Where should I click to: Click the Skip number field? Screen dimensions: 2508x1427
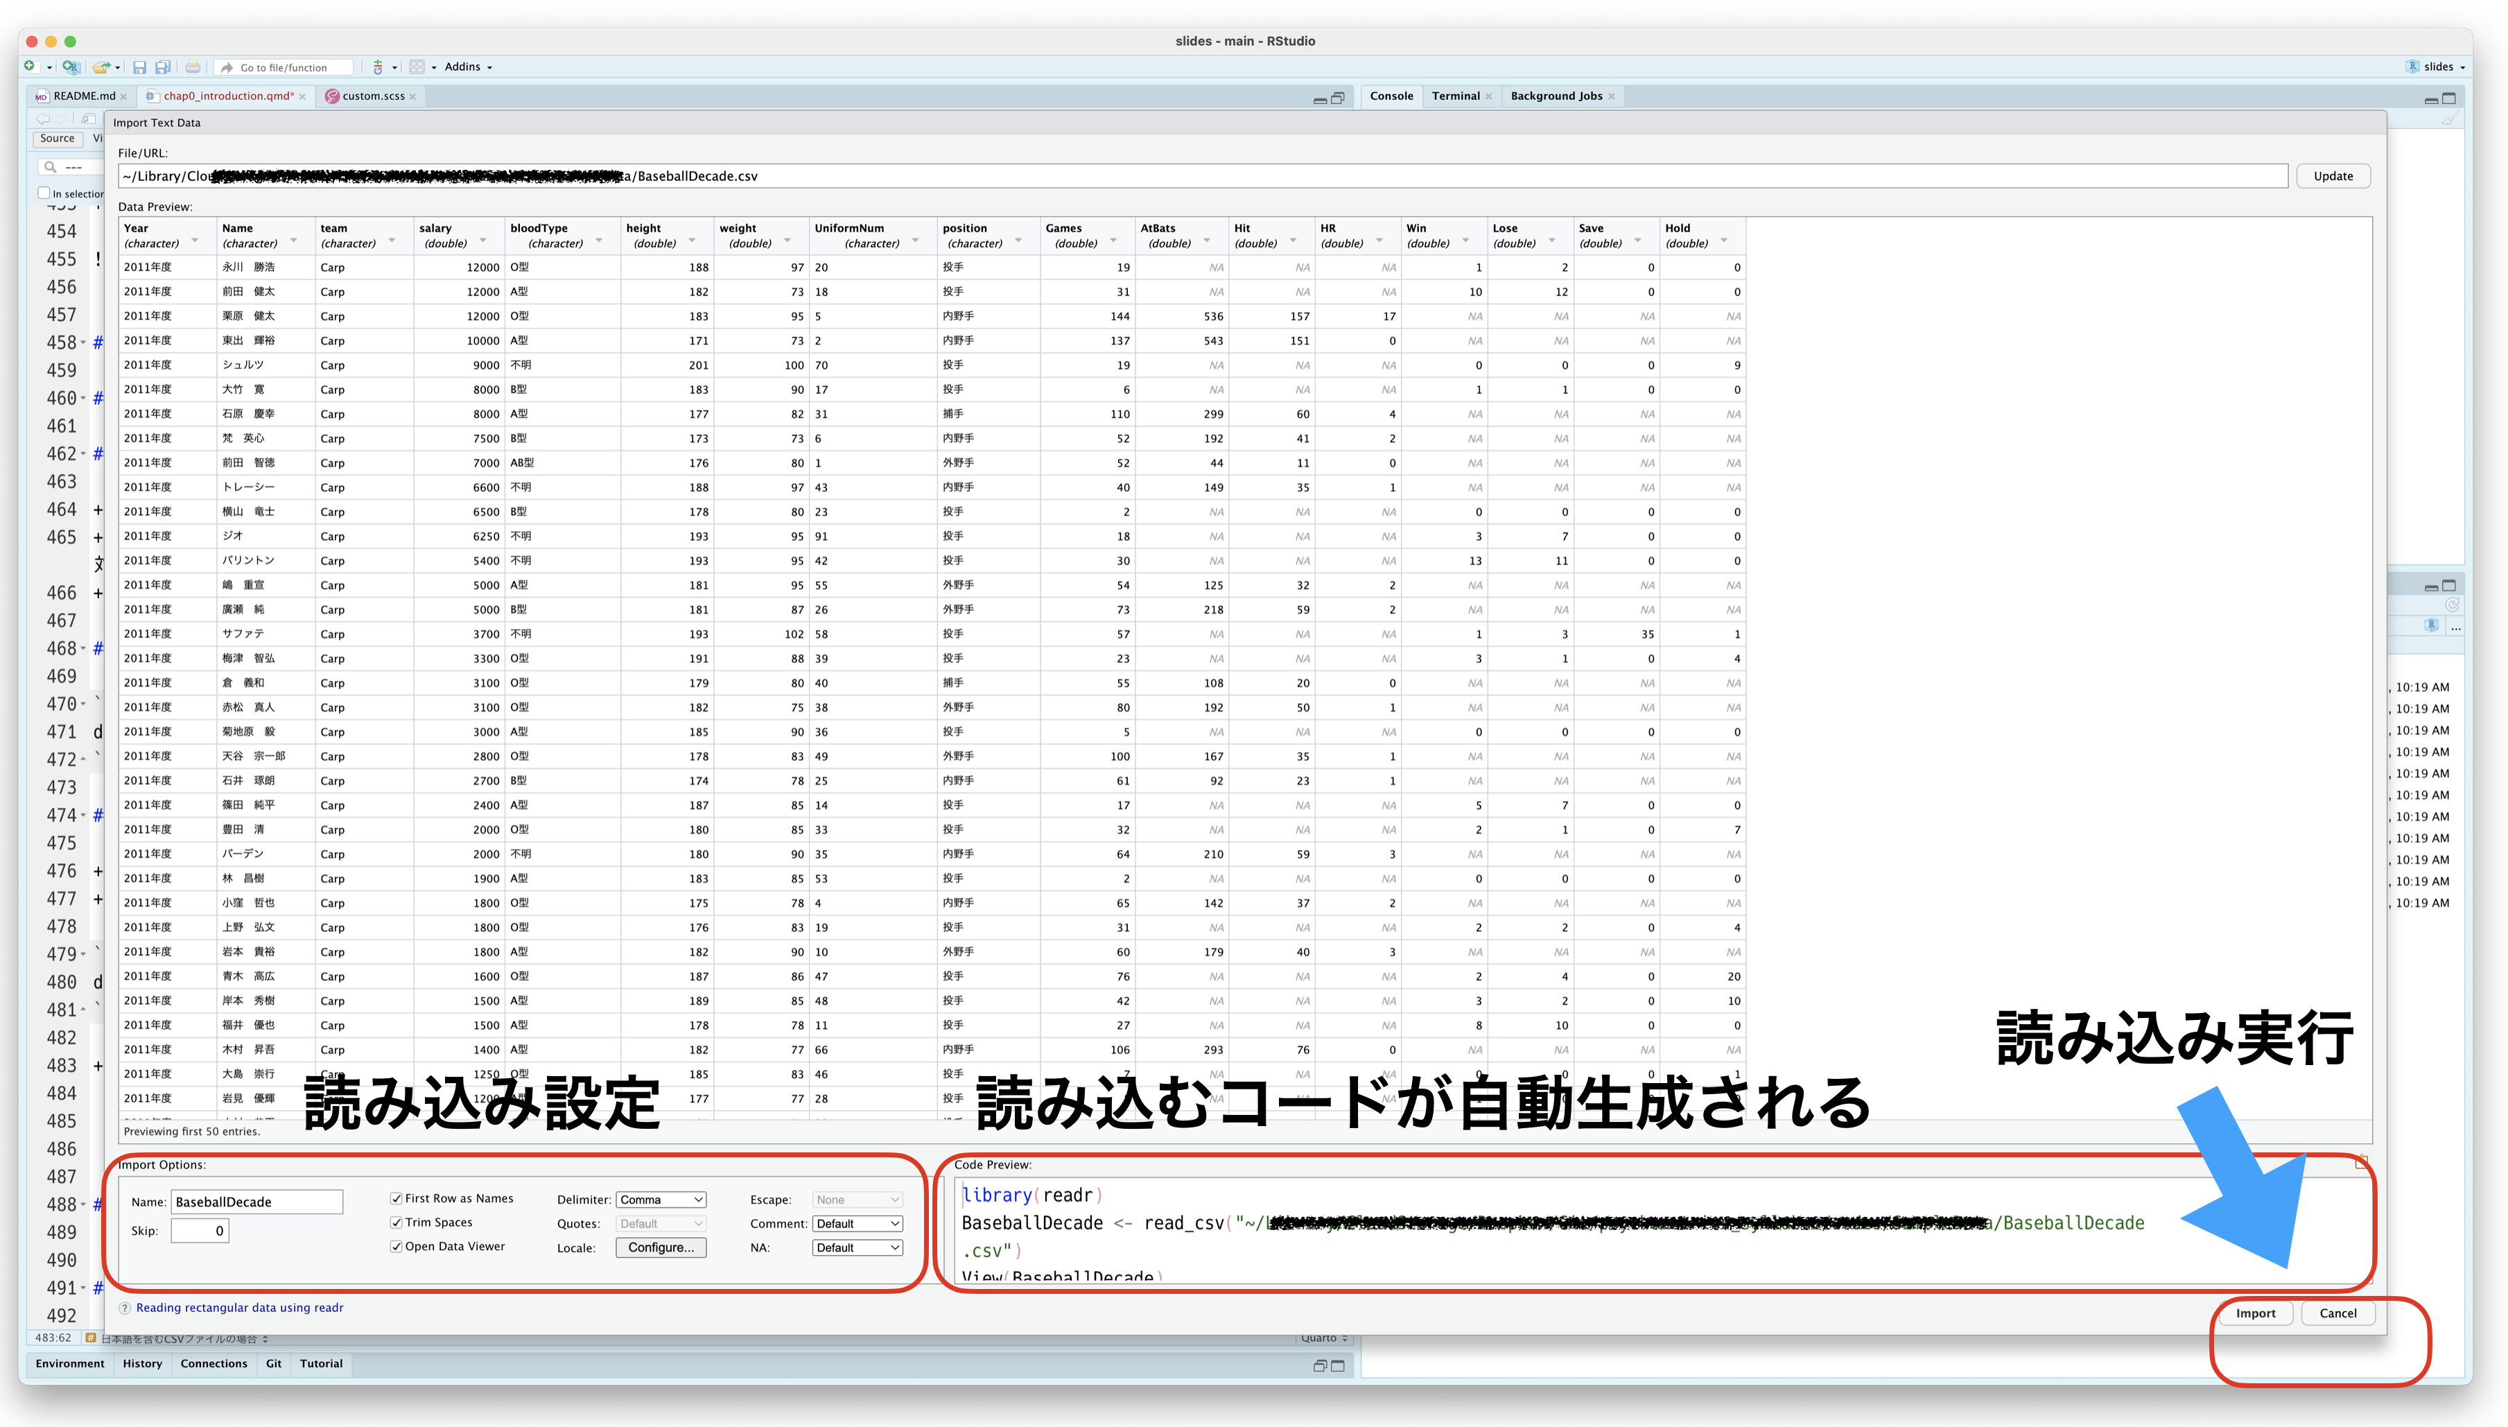[200, 1231]
